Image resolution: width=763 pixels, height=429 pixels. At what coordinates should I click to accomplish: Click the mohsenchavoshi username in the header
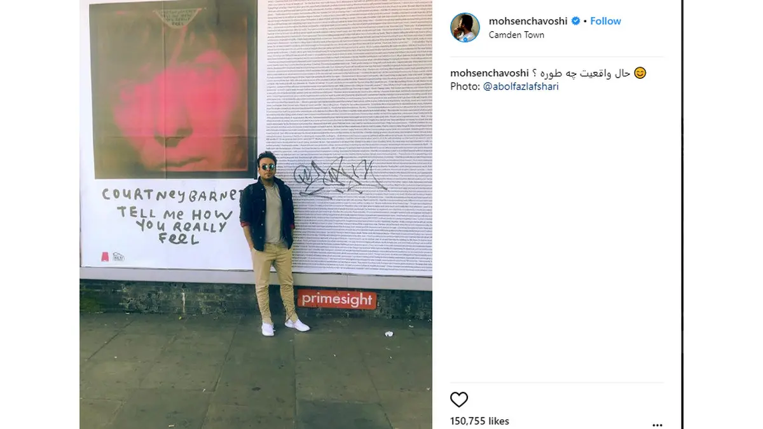(528, 21)
